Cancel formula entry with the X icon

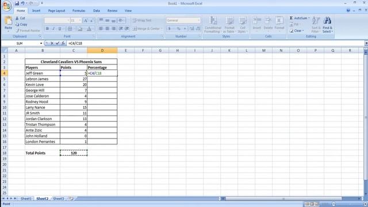52,43
